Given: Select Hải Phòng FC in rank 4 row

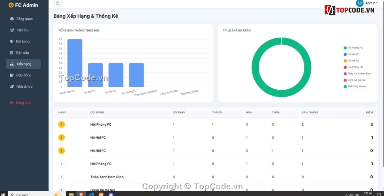Looking at the screenshot, I should tap(101, 164).
